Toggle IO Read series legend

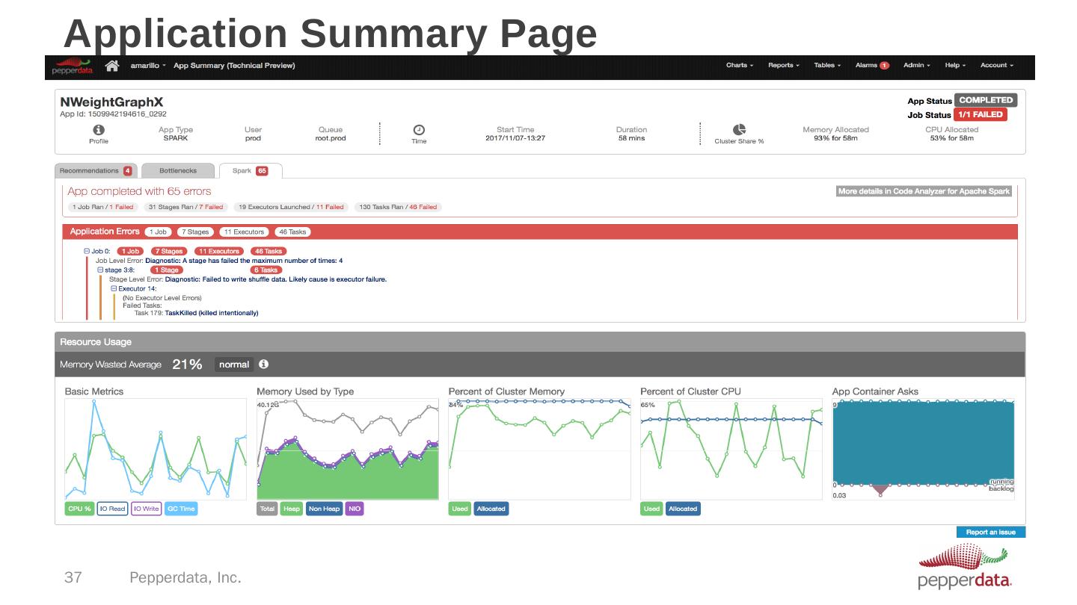(x=112, y=509)
